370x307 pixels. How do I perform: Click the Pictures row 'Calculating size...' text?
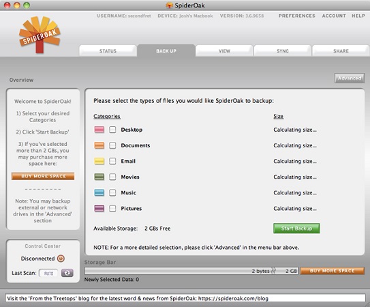295,209
